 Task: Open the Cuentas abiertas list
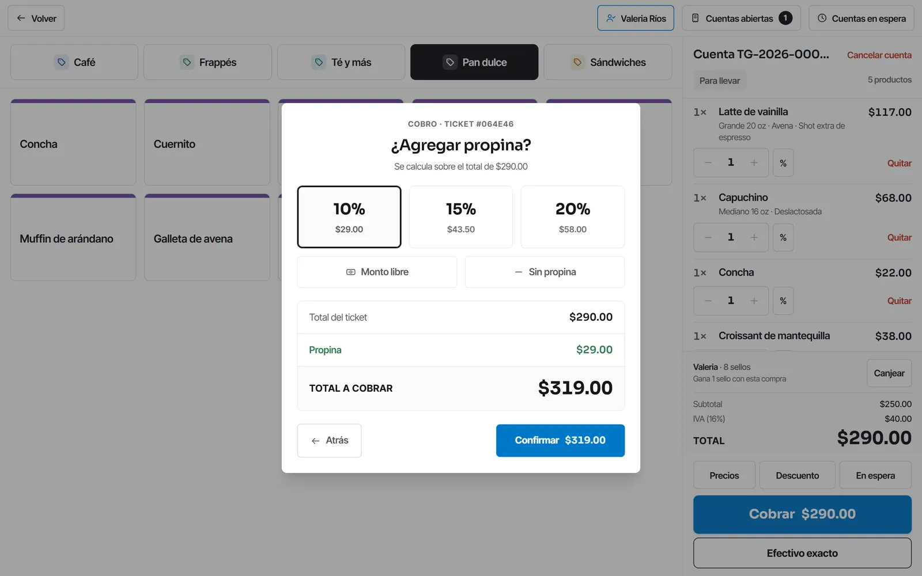[742, 18]
